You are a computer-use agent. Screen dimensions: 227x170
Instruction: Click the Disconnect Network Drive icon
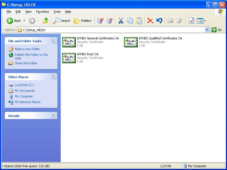pyautogui.click(x=110, y=21)
